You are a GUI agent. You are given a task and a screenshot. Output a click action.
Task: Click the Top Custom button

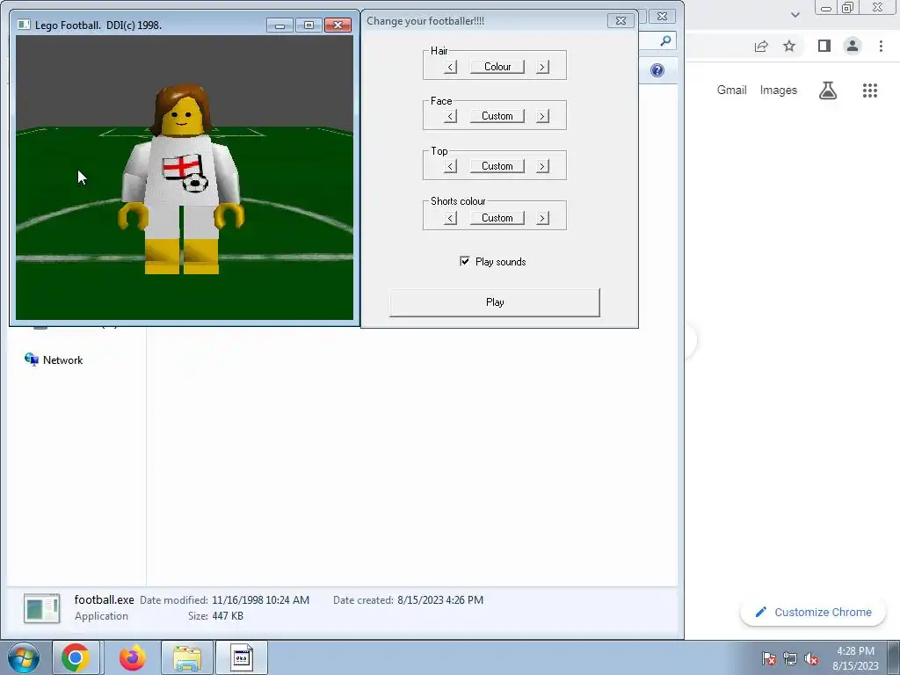(x=497, y=166)
